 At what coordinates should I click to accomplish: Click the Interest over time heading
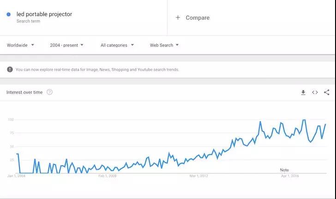[24, 92]
